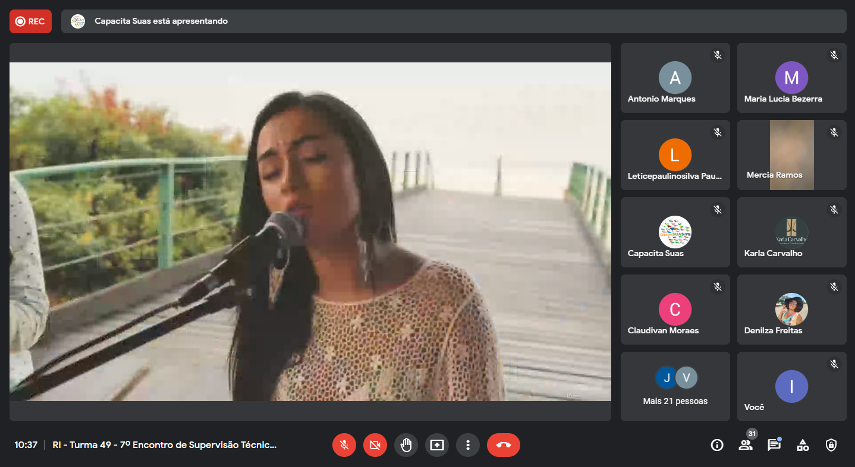
Task: Click the meeting title 'RI - Turma 49'
Action: pyautogui.click(x=165, y=445)
